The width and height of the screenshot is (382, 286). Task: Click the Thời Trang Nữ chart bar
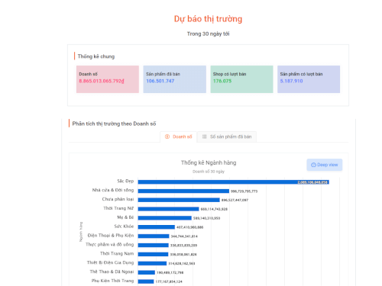[x=168, y=209]
